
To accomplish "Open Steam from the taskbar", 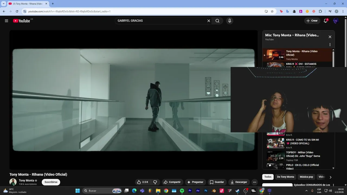I will click(237, 191).
